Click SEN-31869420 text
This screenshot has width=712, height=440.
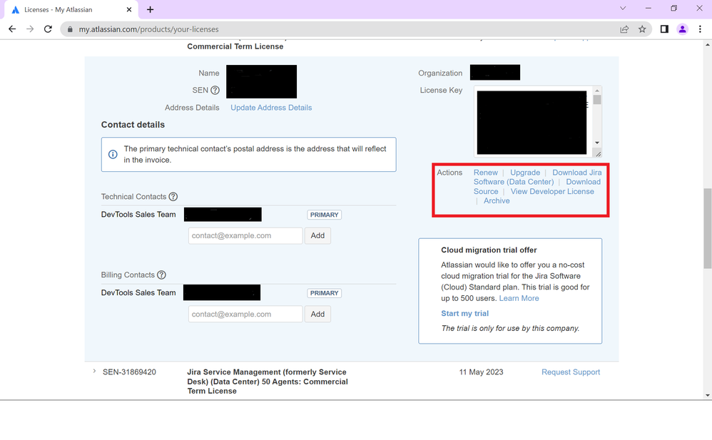click(x=129, y=372)
